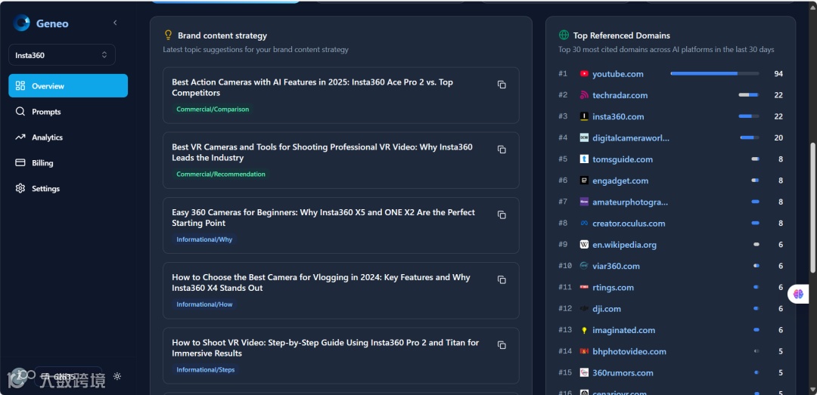Image resolution: width=817 pixels, height=395 pixels.
Task: Open the Analytics section
Action: coord(68,137)
